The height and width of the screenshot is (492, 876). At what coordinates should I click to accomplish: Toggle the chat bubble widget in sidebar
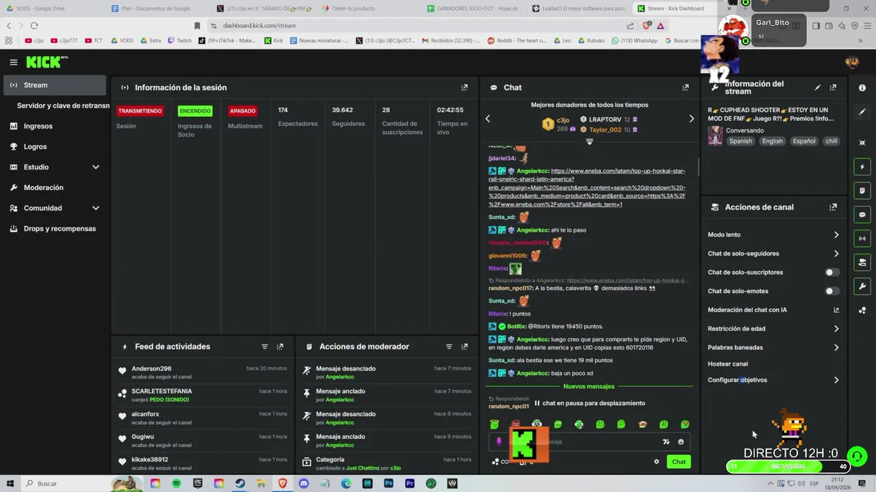(x=862, y=215)
